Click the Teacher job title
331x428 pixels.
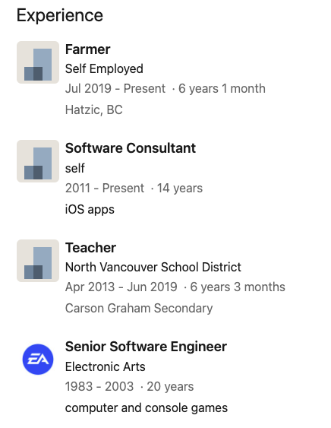pos(90,248)
